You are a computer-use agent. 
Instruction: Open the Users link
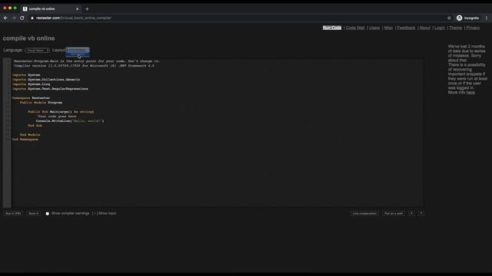(374, 28)
